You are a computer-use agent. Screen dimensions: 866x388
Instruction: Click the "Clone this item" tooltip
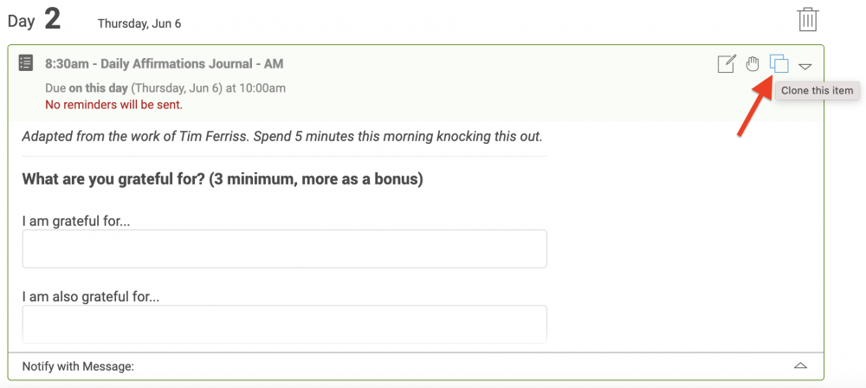click(817, 90)
